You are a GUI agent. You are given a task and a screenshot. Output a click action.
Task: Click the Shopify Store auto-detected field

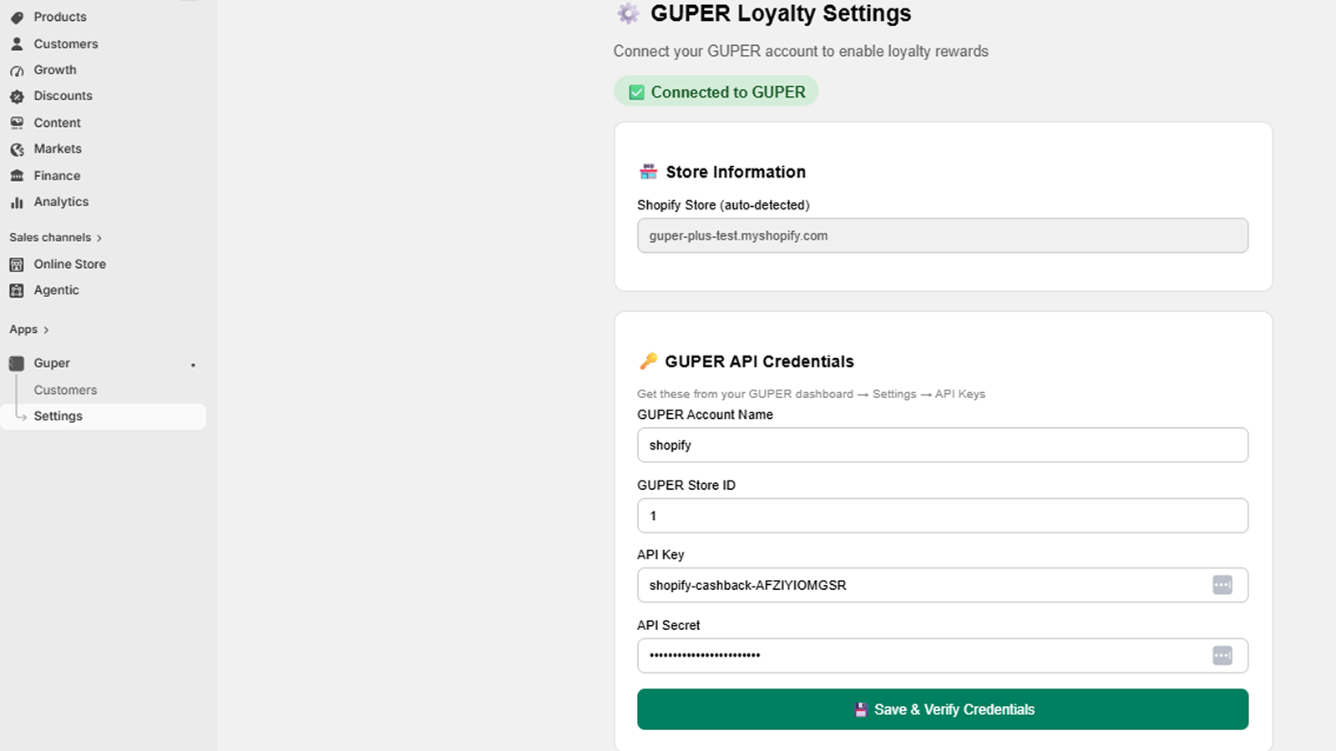tap(943, 235)
